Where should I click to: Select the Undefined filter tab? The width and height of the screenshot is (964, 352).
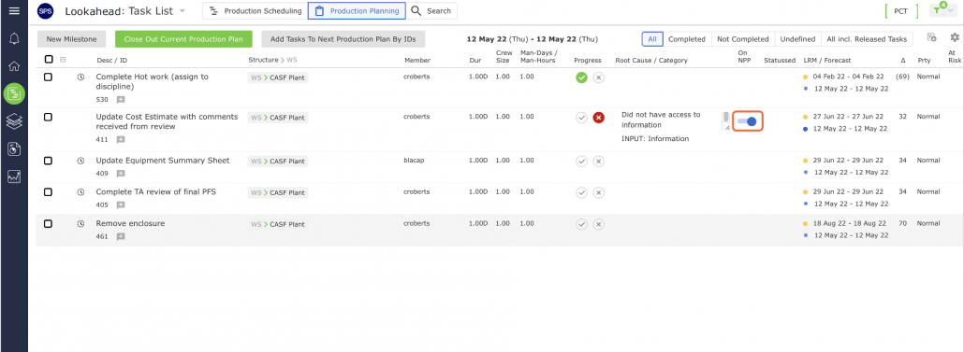point(797,38)
